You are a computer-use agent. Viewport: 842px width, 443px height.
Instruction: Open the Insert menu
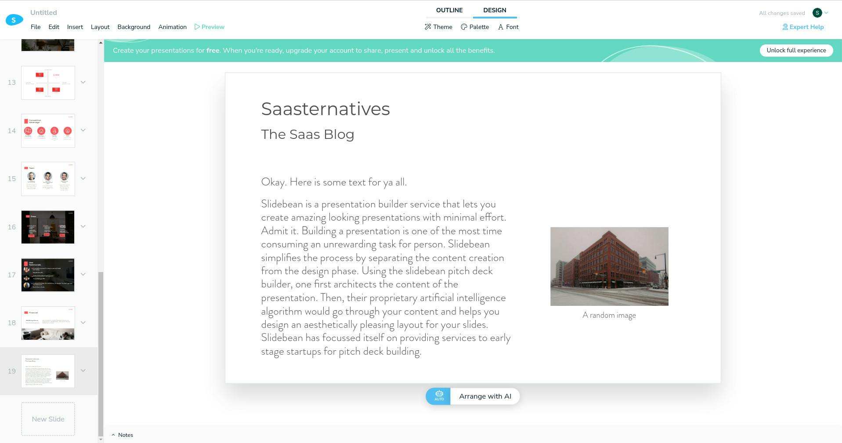[75, 27]
